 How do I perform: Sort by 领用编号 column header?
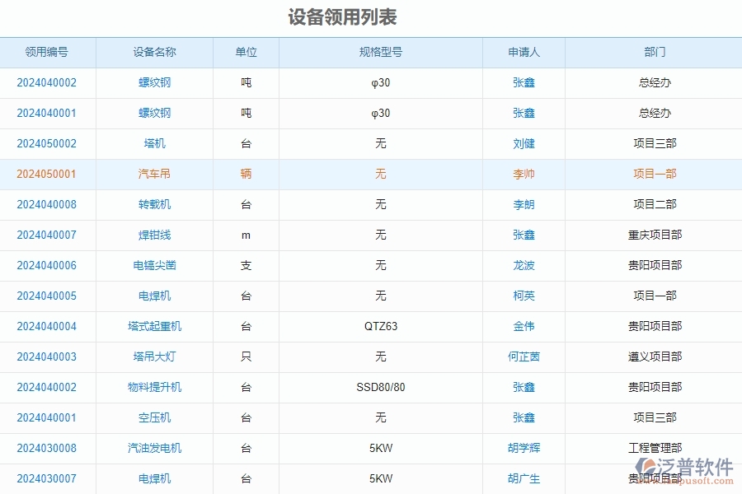pos(47,52)
